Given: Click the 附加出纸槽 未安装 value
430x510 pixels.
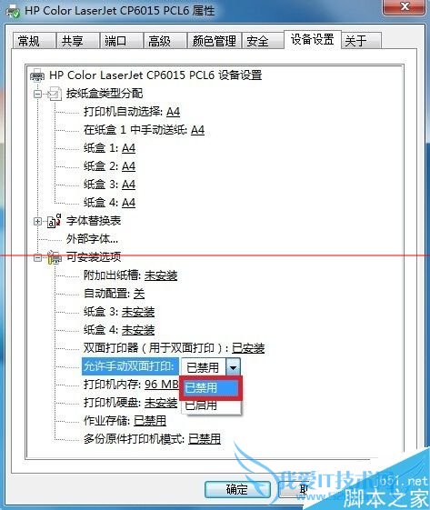Looking at the screenshot, I should point(161,275).
